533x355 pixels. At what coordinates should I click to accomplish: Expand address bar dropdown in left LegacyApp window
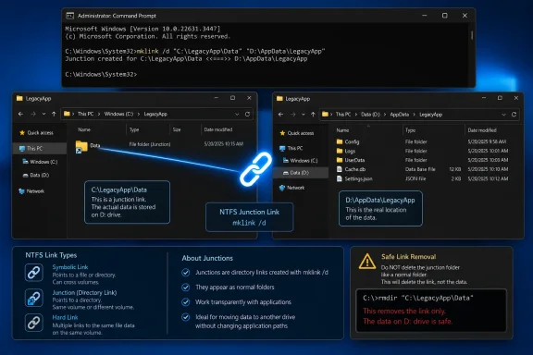(x=237, y=114)
